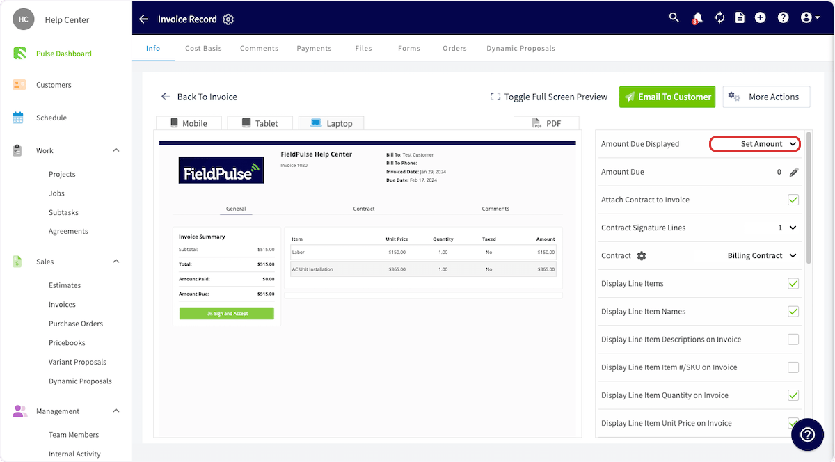Click the Toggle Full Screen Preview icon
Viewport: 835px width, 462px height.
pos(495,97)
